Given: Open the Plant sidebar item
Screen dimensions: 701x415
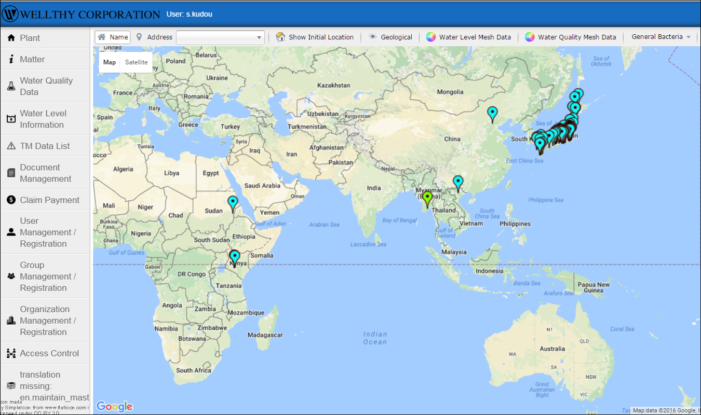Looking at the screenshot, I should tap(45, 38).
